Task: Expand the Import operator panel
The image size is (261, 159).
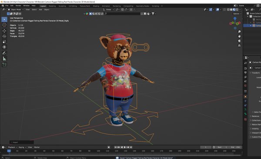Action: click(22, 142)
